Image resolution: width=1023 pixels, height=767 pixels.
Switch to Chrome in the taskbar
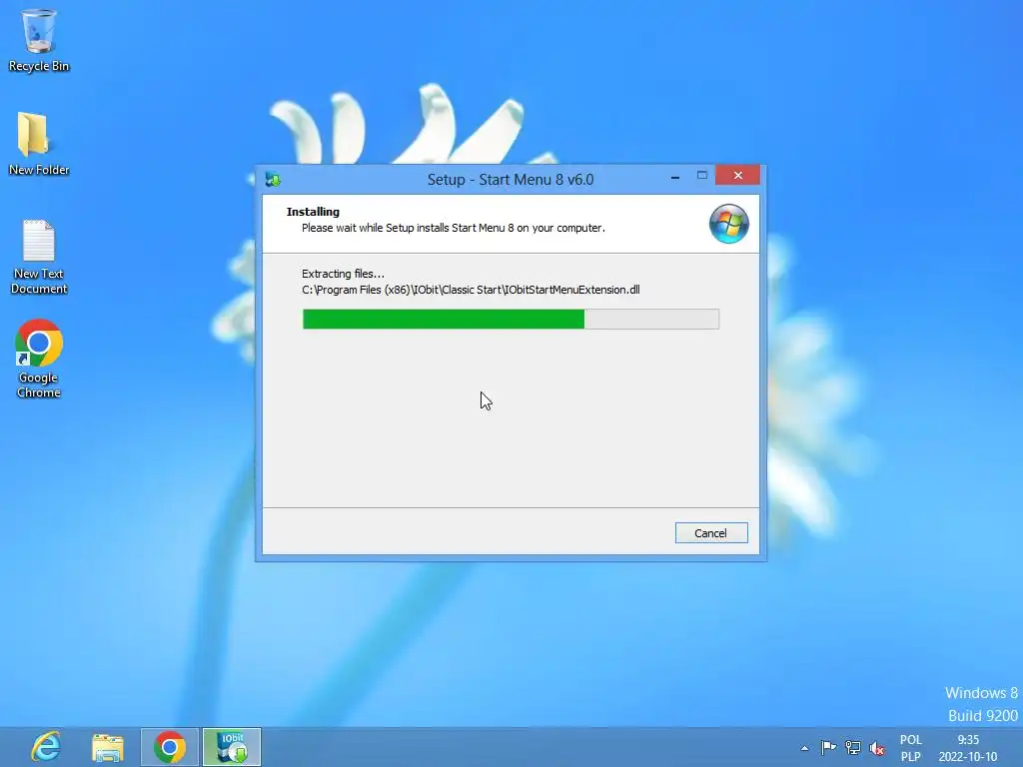170,747
